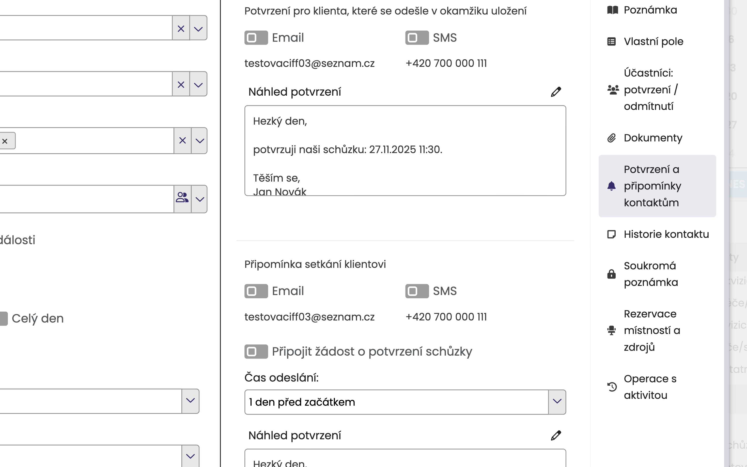Toggle Připojit žádost o potvrzení schůzky
747x467 pixels.
click(256, 352)
